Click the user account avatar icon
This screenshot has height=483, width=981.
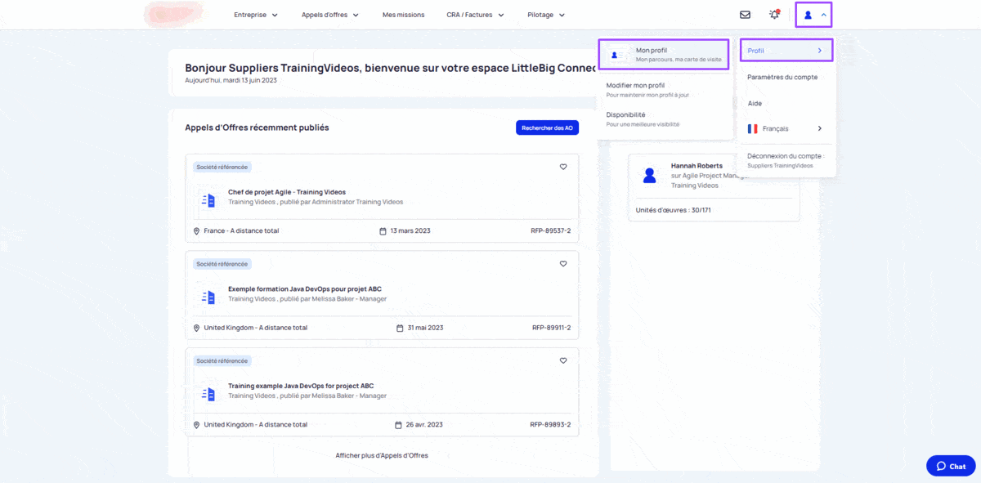808,15
